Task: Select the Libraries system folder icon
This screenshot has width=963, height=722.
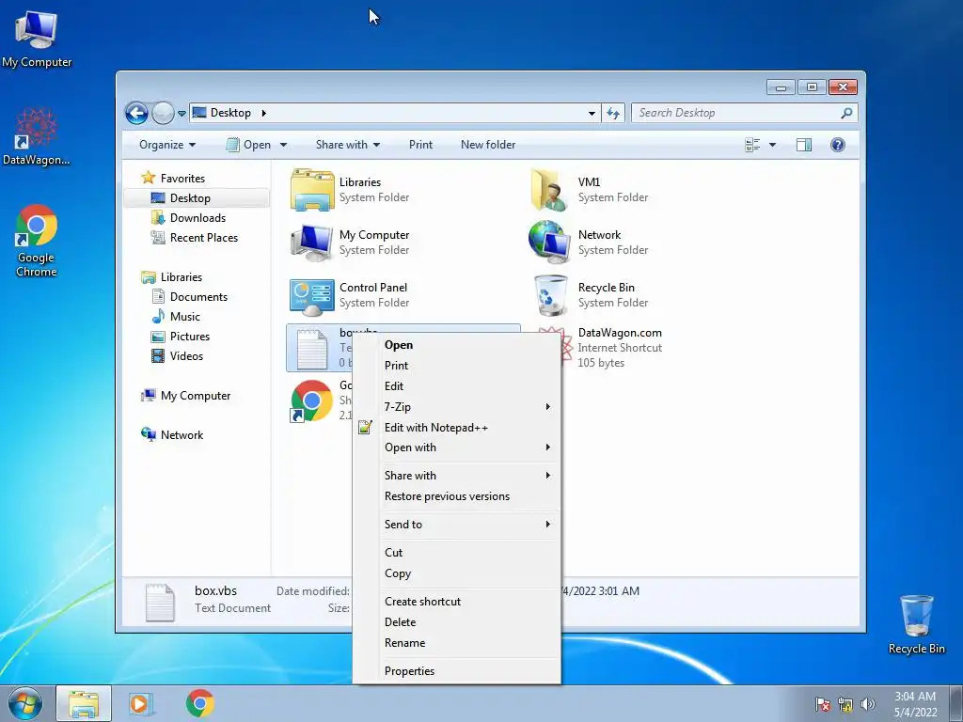Action: (x=312, y=190)
